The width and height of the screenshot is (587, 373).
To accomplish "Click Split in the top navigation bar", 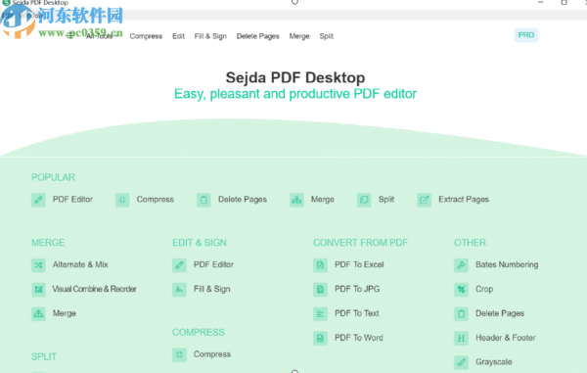I will tap(327, 36).
